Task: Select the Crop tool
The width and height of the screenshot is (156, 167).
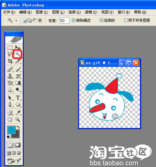Action: pos(10,61)
